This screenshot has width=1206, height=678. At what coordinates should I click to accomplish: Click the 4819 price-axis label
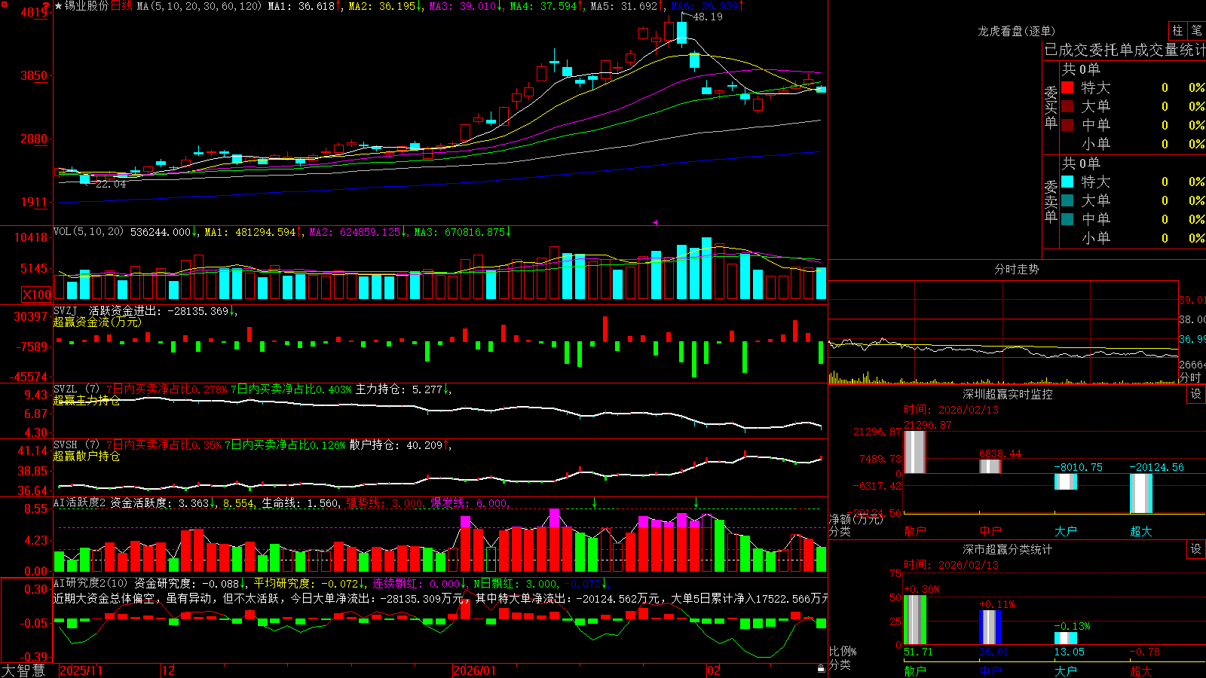click(x=35, y=12)
